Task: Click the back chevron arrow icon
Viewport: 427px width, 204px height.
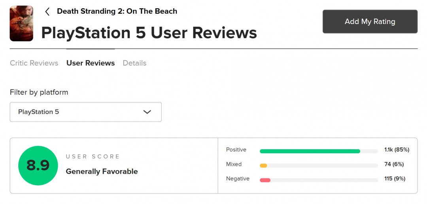Action: coord(47,11)
